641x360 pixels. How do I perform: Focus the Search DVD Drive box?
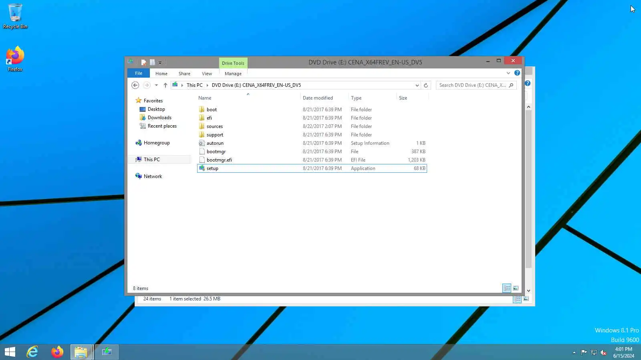click(472, 85)
